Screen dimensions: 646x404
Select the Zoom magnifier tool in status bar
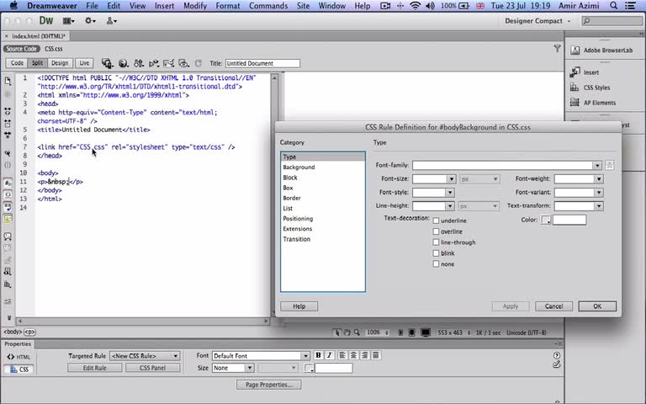pyautogui.click(x=357, y=332)
